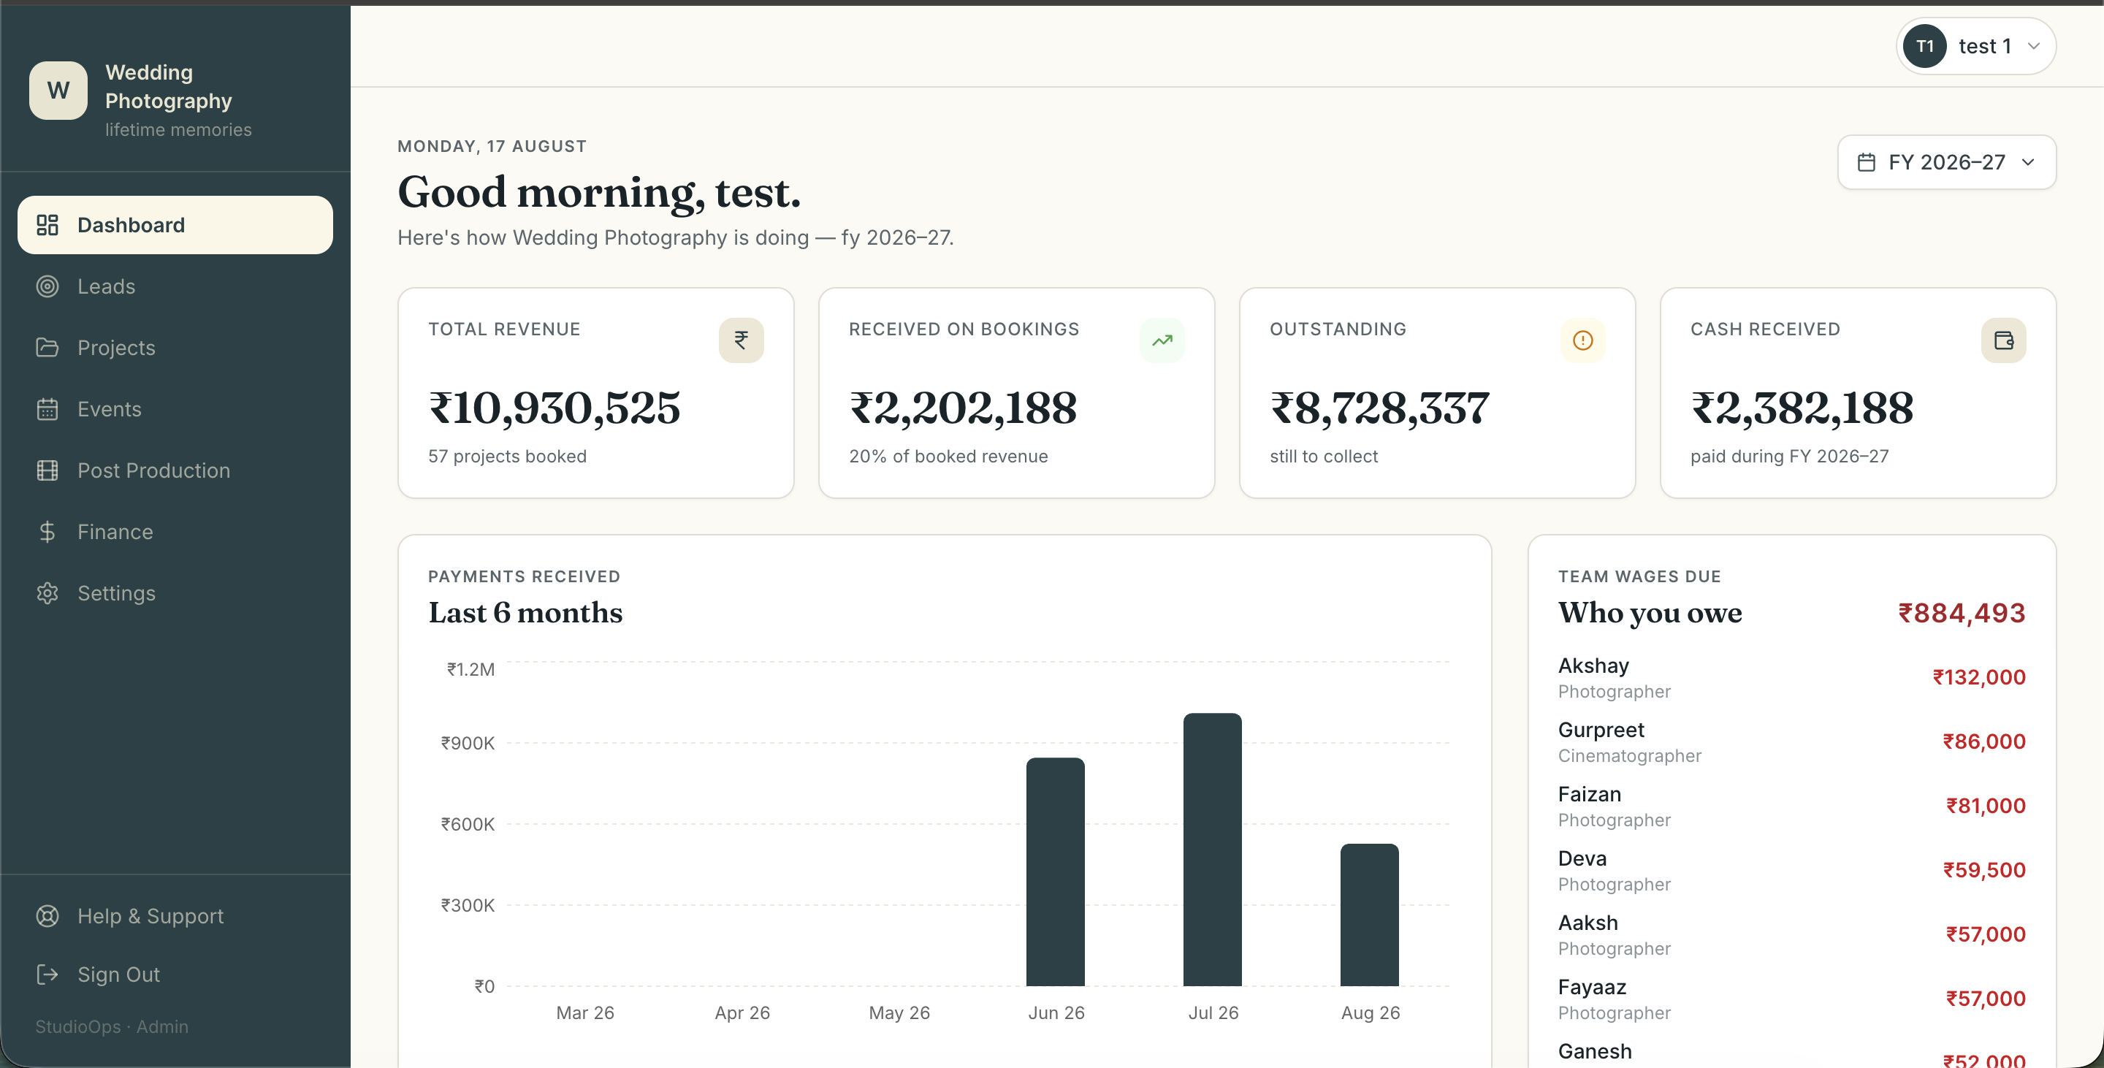Click the Leads target icon
Viewport: 2104px width, 1068px height.
(47, 286)
